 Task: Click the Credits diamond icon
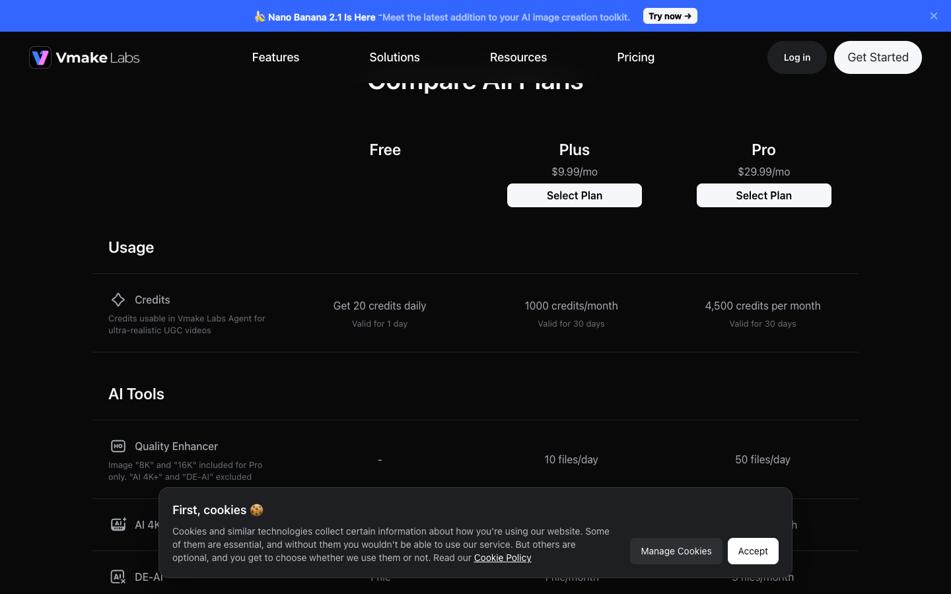118,300
